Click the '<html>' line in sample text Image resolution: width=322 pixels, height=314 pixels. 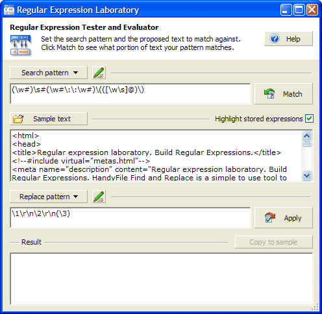click(25, 136)
